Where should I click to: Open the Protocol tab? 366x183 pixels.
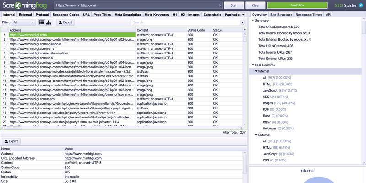click(42, 15)
